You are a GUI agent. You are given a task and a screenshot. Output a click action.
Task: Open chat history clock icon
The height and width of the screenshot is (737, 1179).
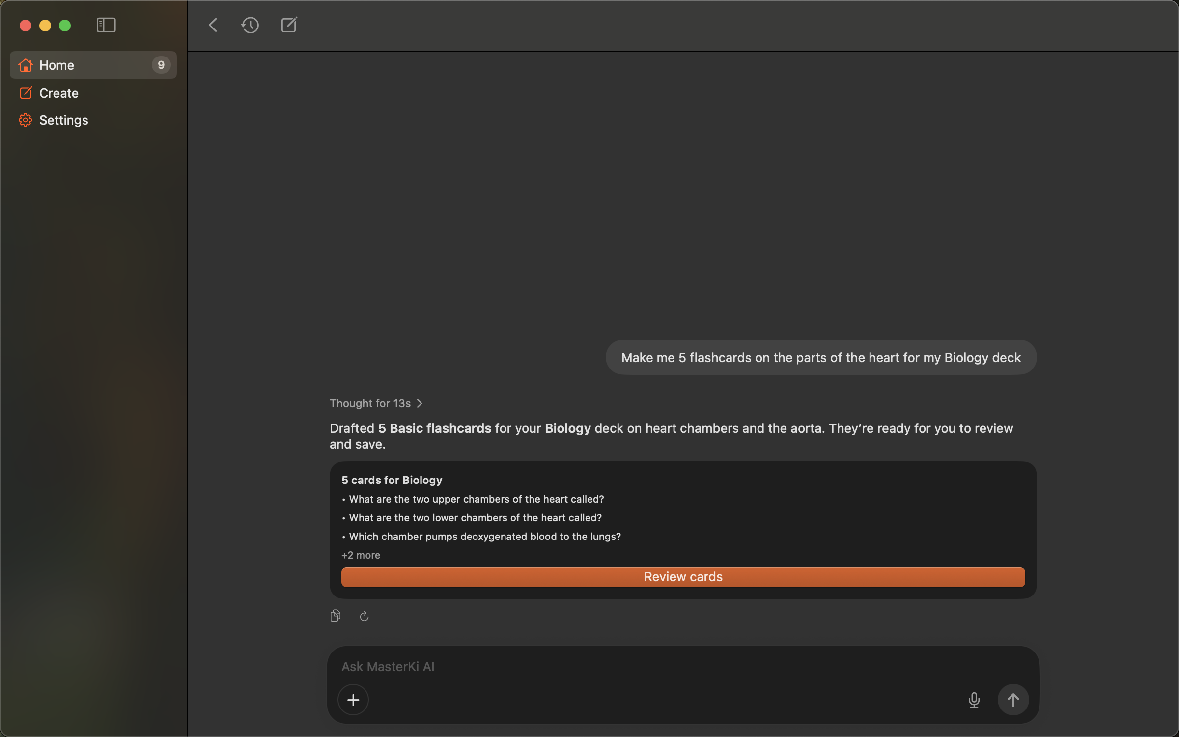250,25
